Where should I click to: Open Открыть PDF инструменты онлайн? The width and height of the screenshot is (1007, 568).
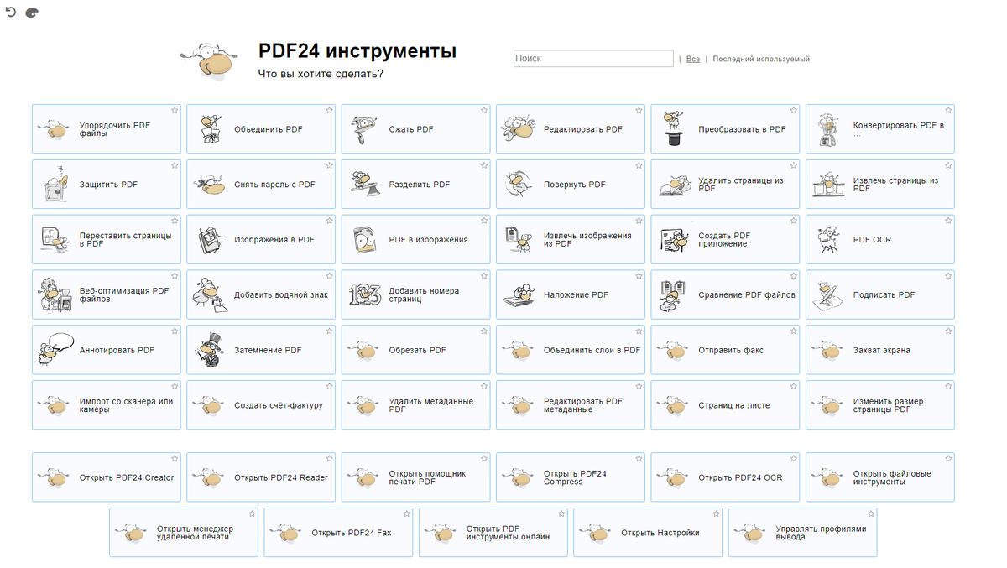[493, 533]
